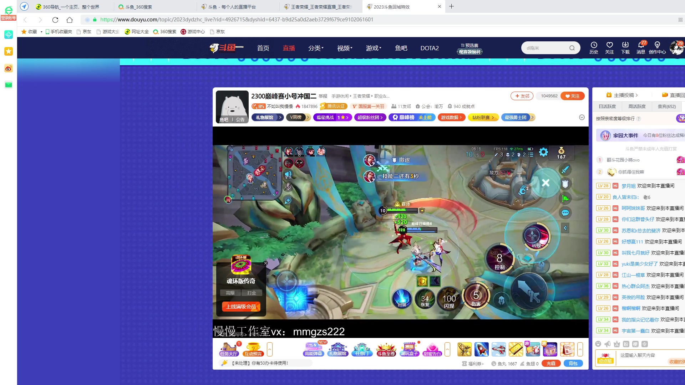Click the 礼物展馆 gift hall icon below the video
This screenshot has width=685, height=385.
tap(338, 349)
